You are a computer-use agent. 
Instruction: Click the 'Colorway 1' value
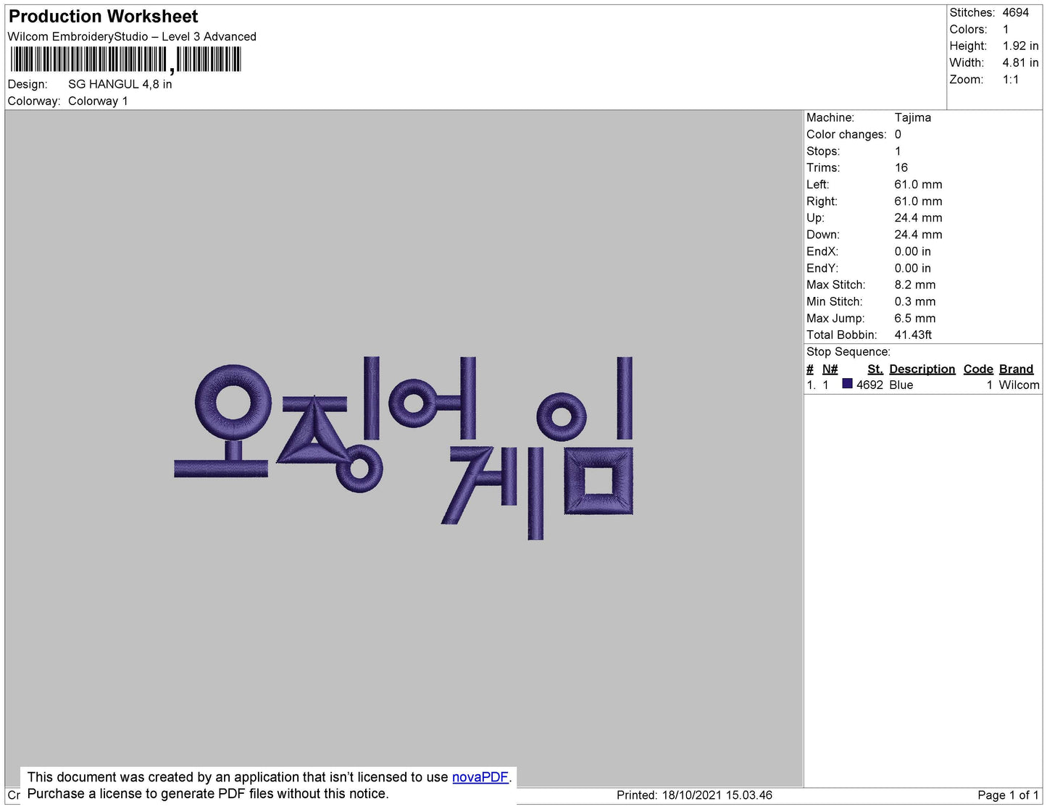click(x=98, y=101)
